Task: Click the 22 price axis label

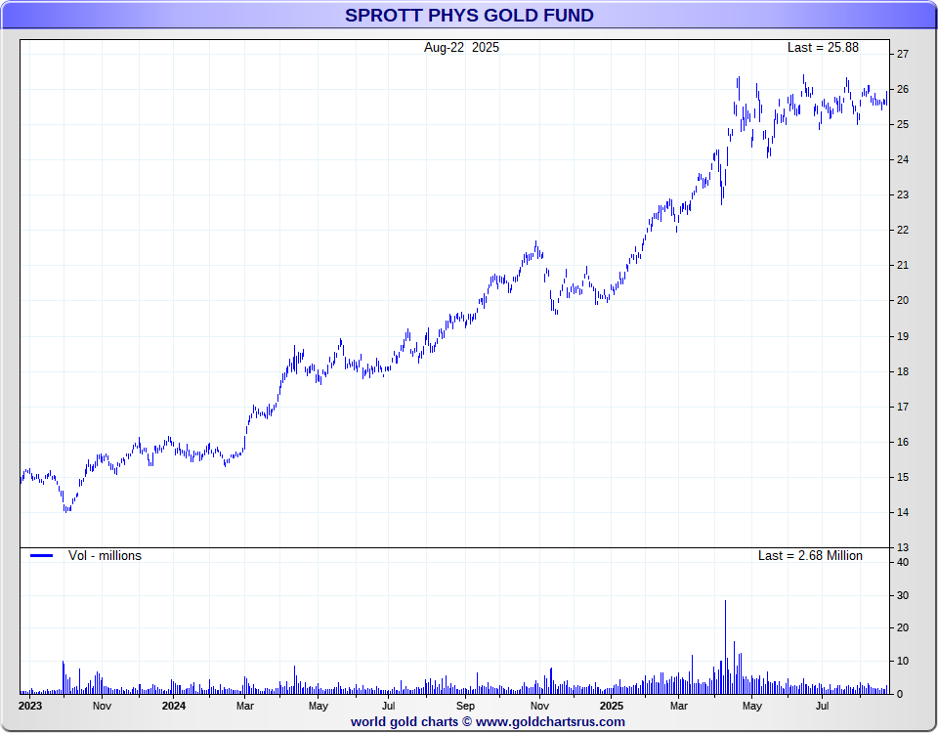Action: click(903, 231)
